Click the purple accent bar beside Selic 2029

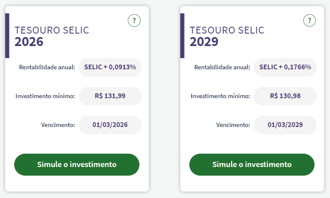pos(182,36)
